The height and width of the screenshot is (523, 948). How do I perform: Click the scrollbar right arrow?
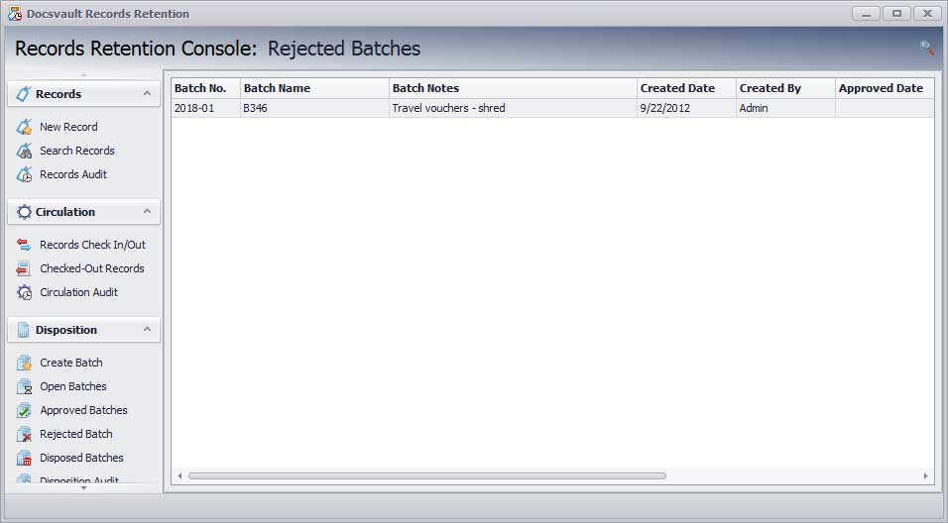click(x=925, y=475)
